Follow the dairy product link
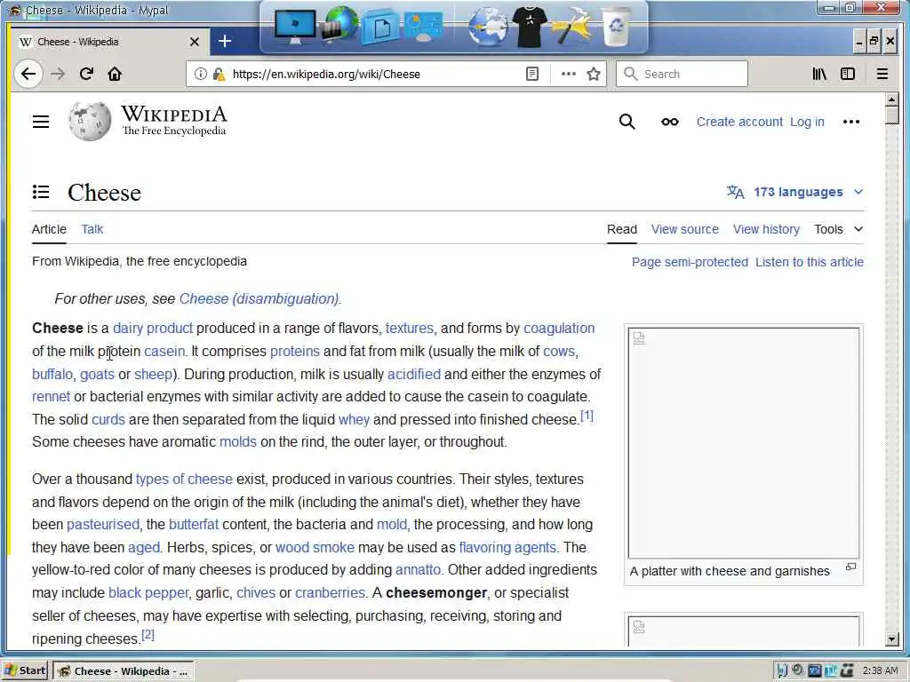910x682 pixels. click(153, 329)
